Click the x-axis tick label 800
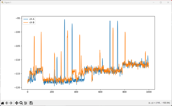 [125, 92]
